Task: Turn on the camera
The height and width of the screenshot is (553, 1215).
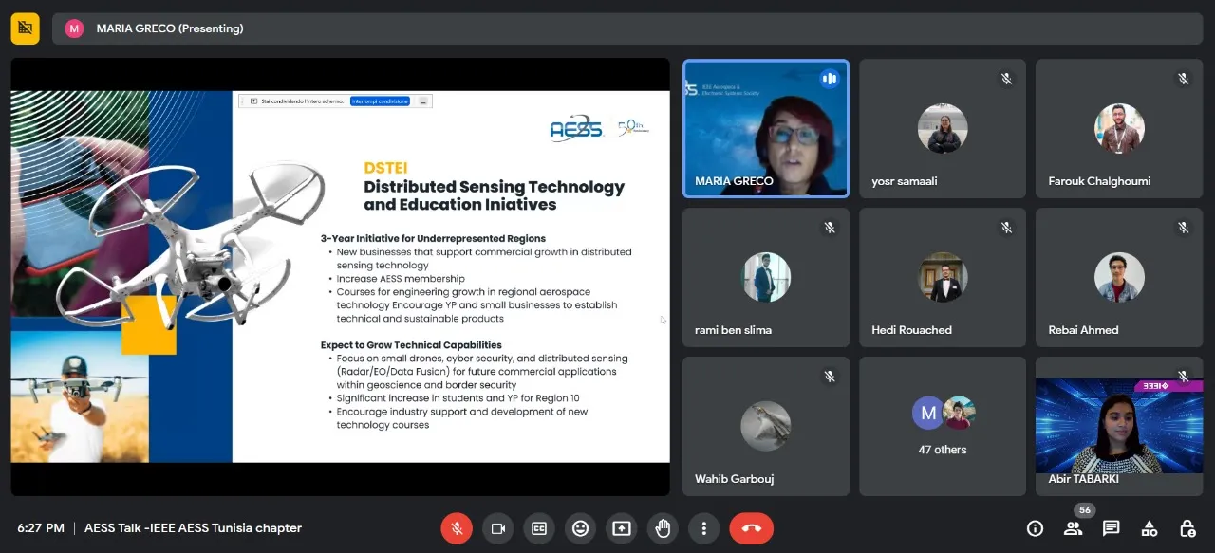Action: tap(497, 528)
